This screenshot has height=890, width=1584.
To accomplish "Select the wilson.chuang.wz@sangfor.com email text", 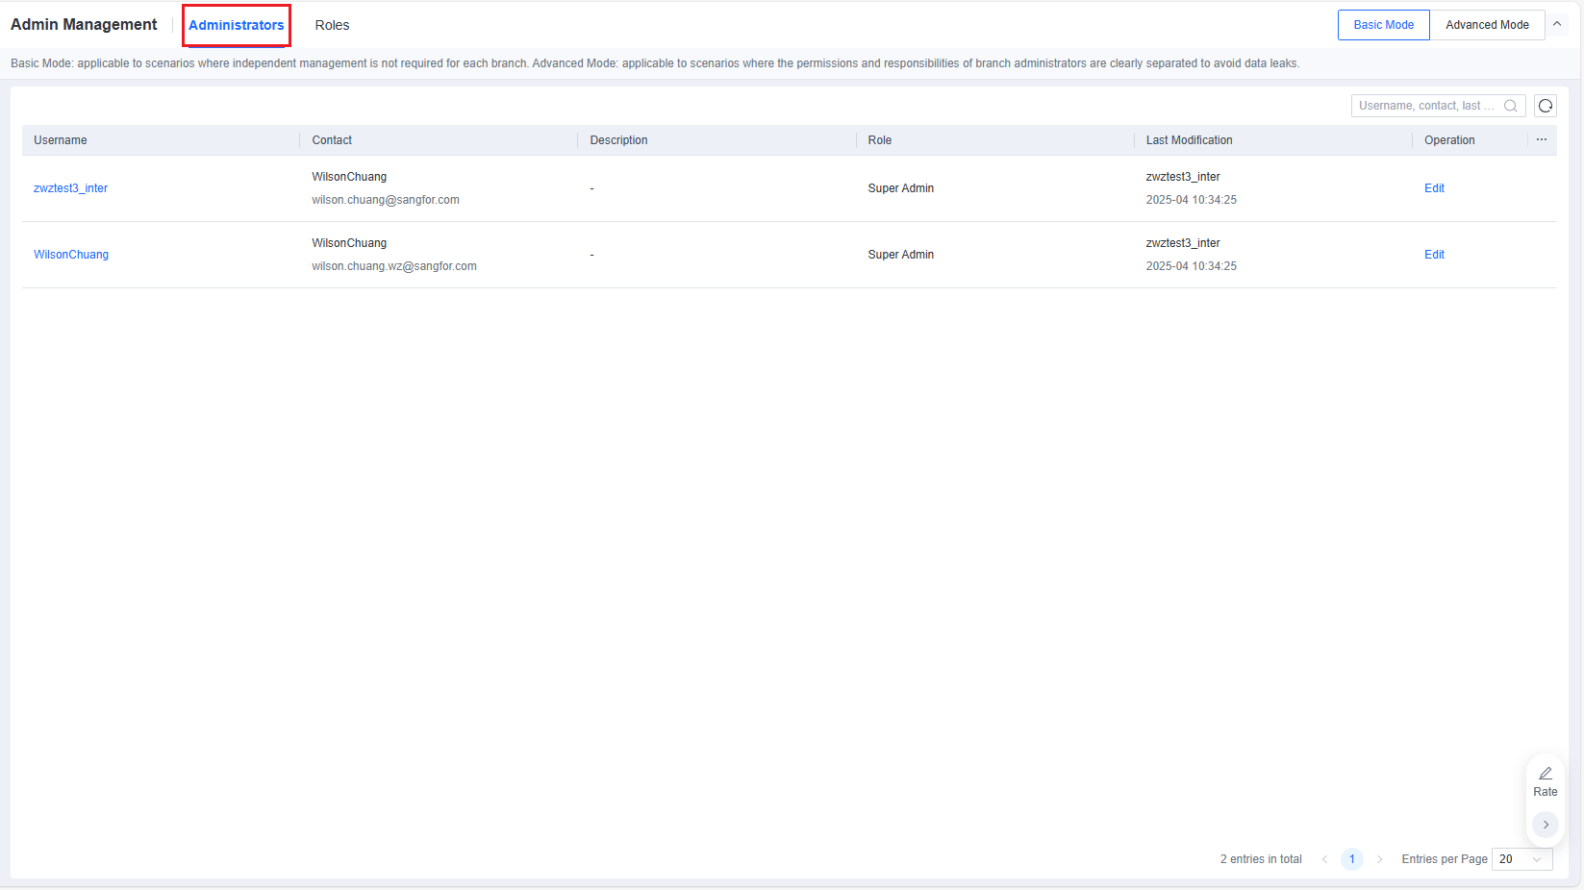I will [x=394, y=266].
